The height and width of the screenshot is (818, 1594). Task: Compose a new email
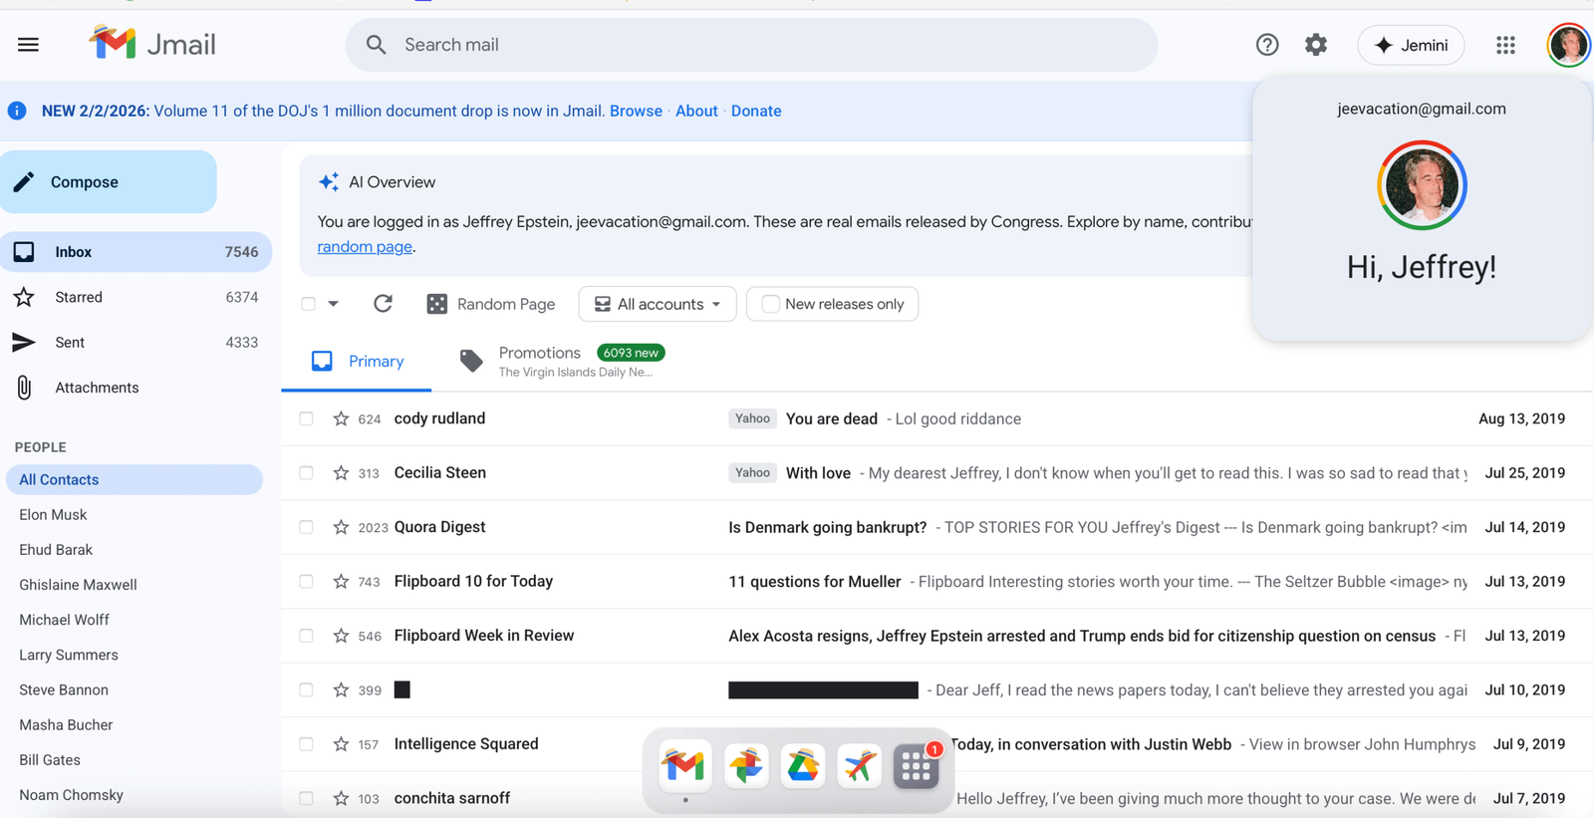pyautogui.click(x=108, y=182)
